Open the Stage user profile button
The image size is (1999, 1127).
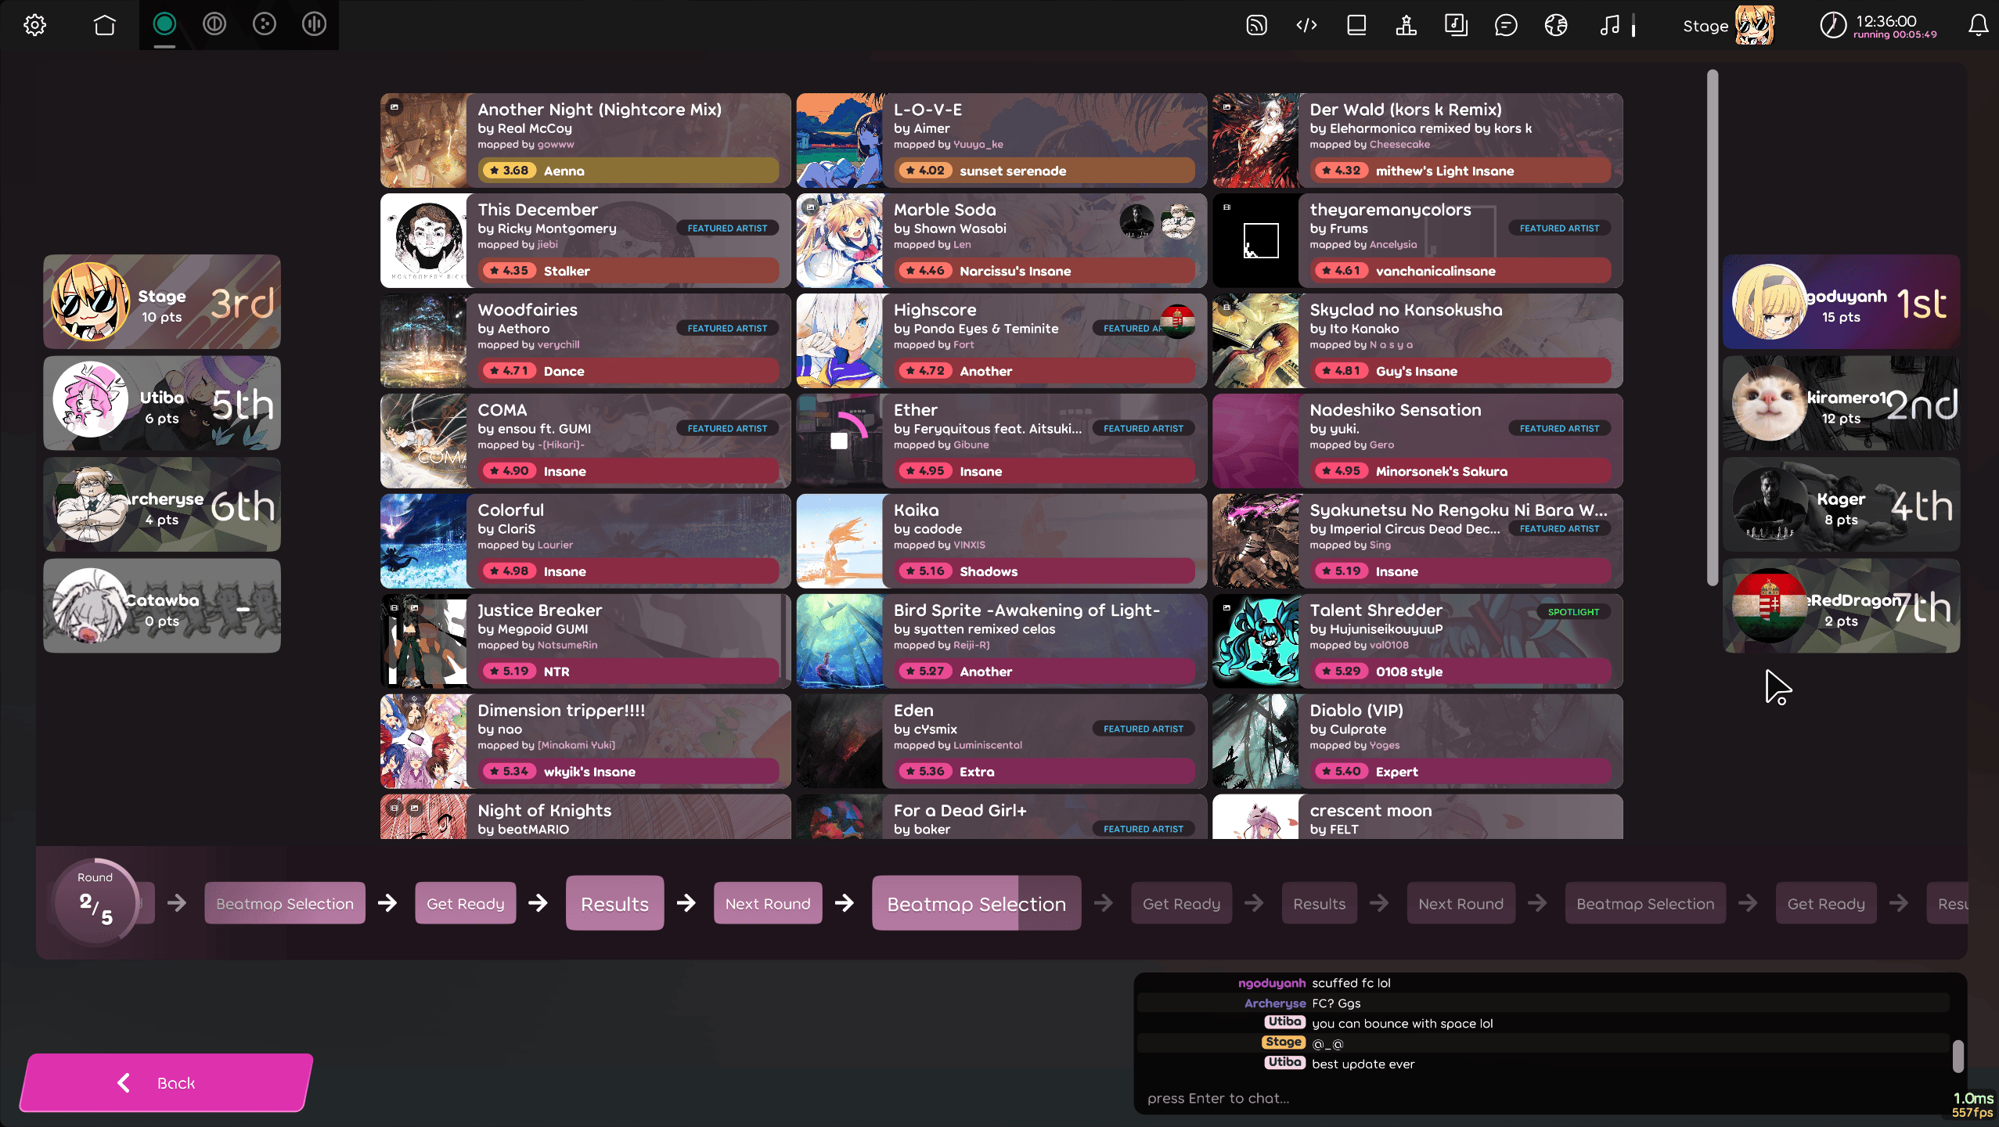point(1728,25)
